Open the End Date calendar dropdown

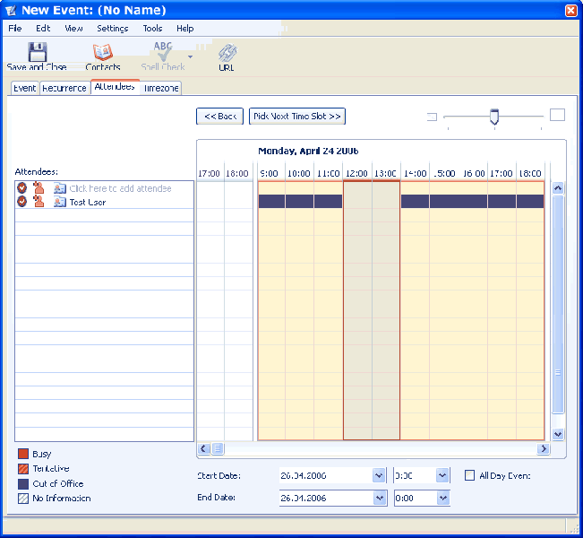coord(380,498)
